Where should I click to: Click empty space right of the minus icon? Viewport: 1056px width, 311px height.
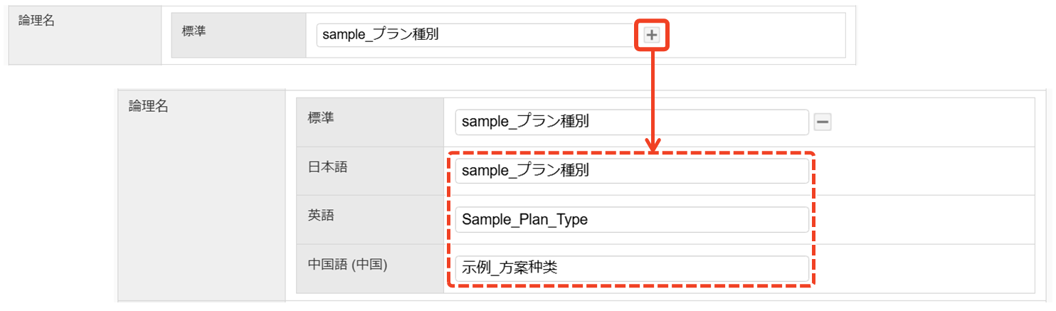(x=925, y=122)
